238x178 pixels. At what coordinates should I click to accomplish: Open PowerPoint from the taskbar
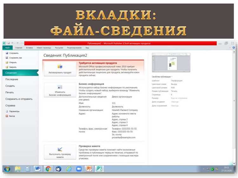[x=89, y=169]
